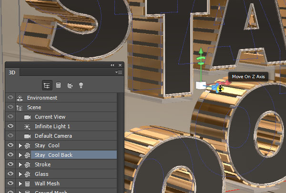
Task: Select the whole scene filter icon
Action: 47,85
